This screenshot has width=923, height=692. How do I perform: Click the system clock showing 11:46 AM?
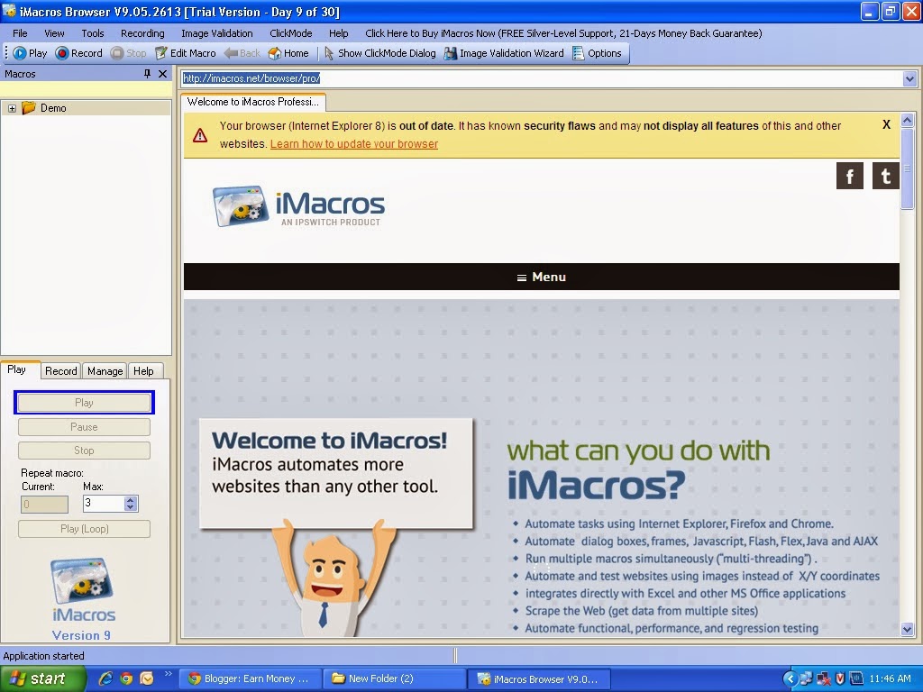(x=890, y=678)
